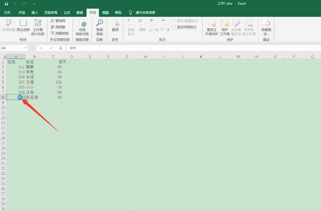
Task: Go to 下一条 next comment
Action: [x=165, y=25]
